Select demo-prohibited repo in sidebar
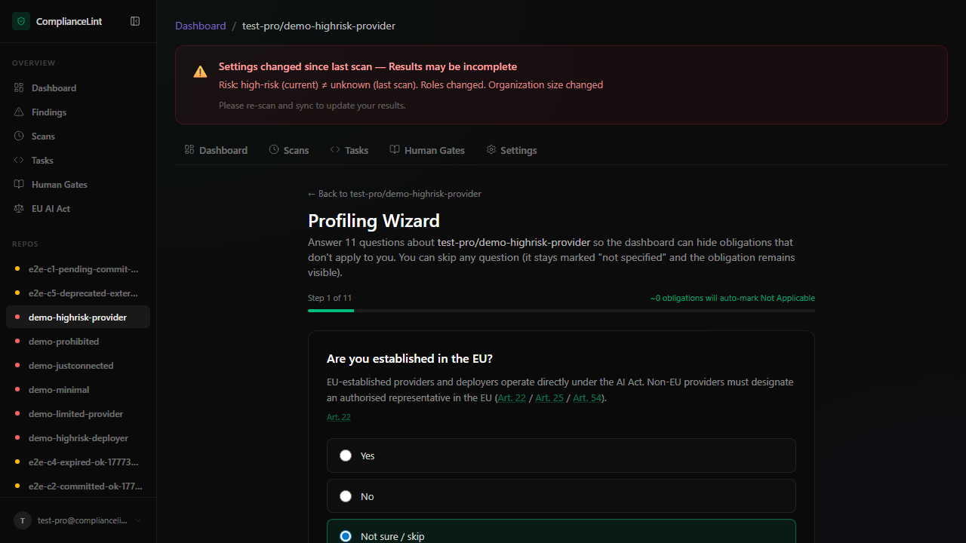966x543 pixels. pyautogui.click(x=63, y=342)
